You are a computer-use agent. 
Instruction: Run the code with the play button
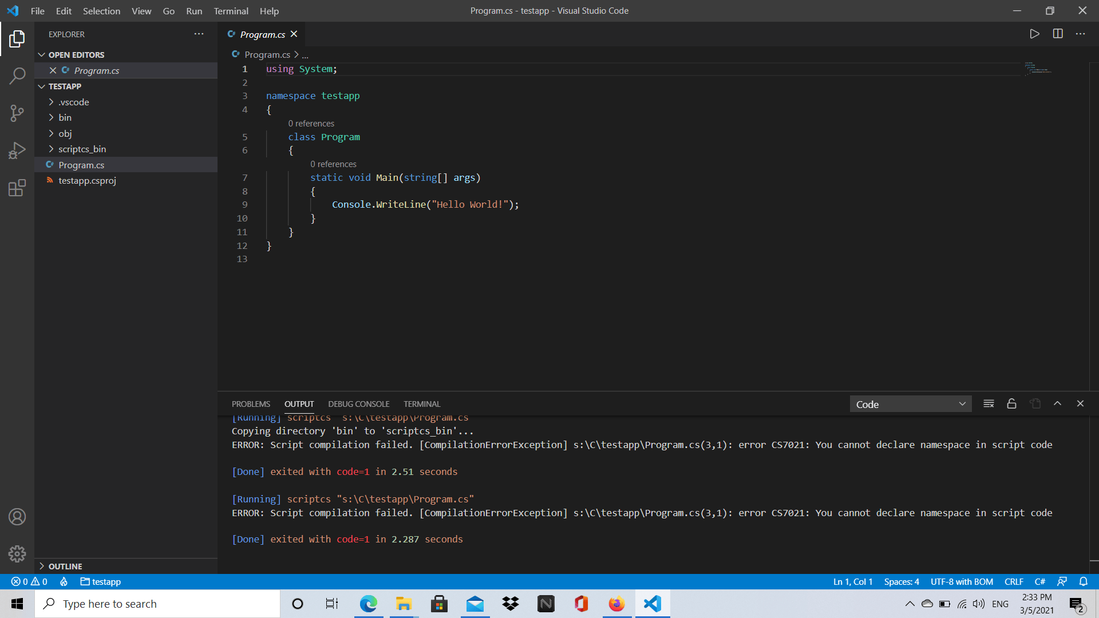pos(1034,34)
